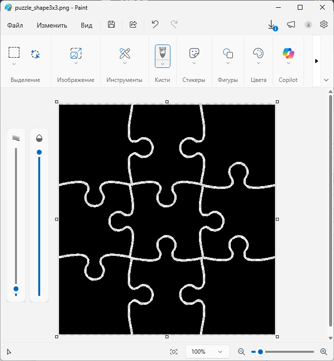Viewport: 334px width, 361px height.
Task: Click the Save disk icon
Action: [111, 25]
